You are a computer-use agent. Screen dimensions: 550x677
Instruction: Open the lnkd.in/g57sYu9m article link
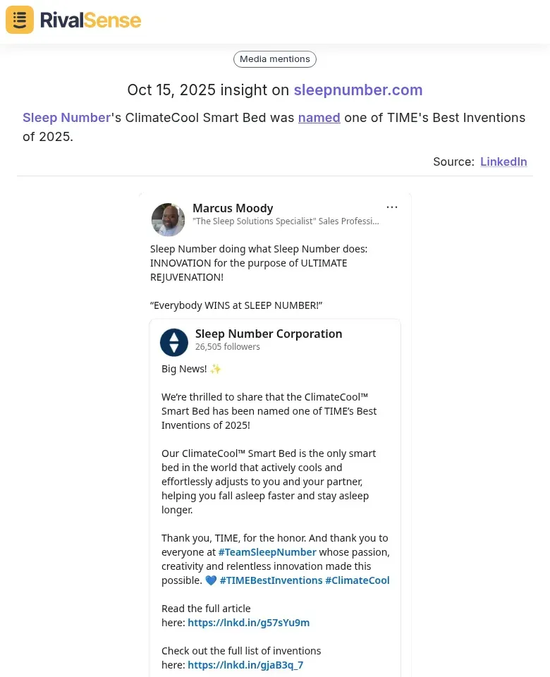(249, 623)
